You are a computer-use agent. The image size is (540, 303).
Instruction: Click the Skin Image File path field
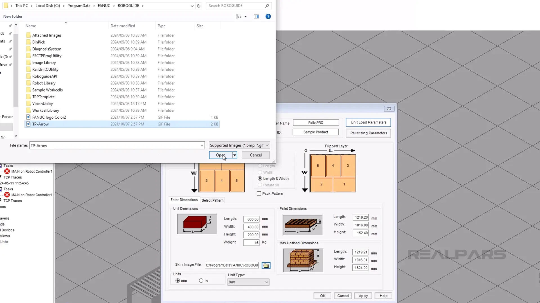232,265
